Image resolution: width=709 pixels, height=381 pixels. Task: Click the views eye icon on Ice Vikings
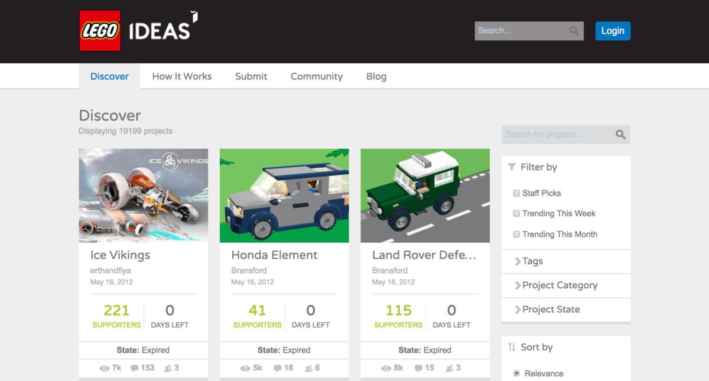coord(105,368)
